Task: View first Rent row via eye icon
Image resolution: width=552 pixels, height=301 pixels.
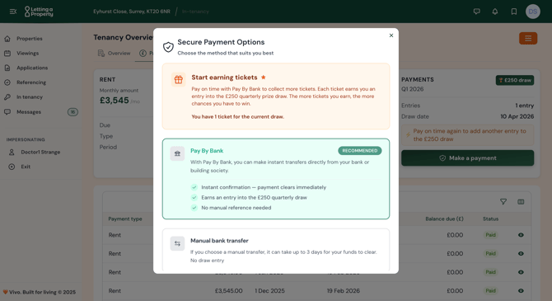Action: (x=521, y=235)
